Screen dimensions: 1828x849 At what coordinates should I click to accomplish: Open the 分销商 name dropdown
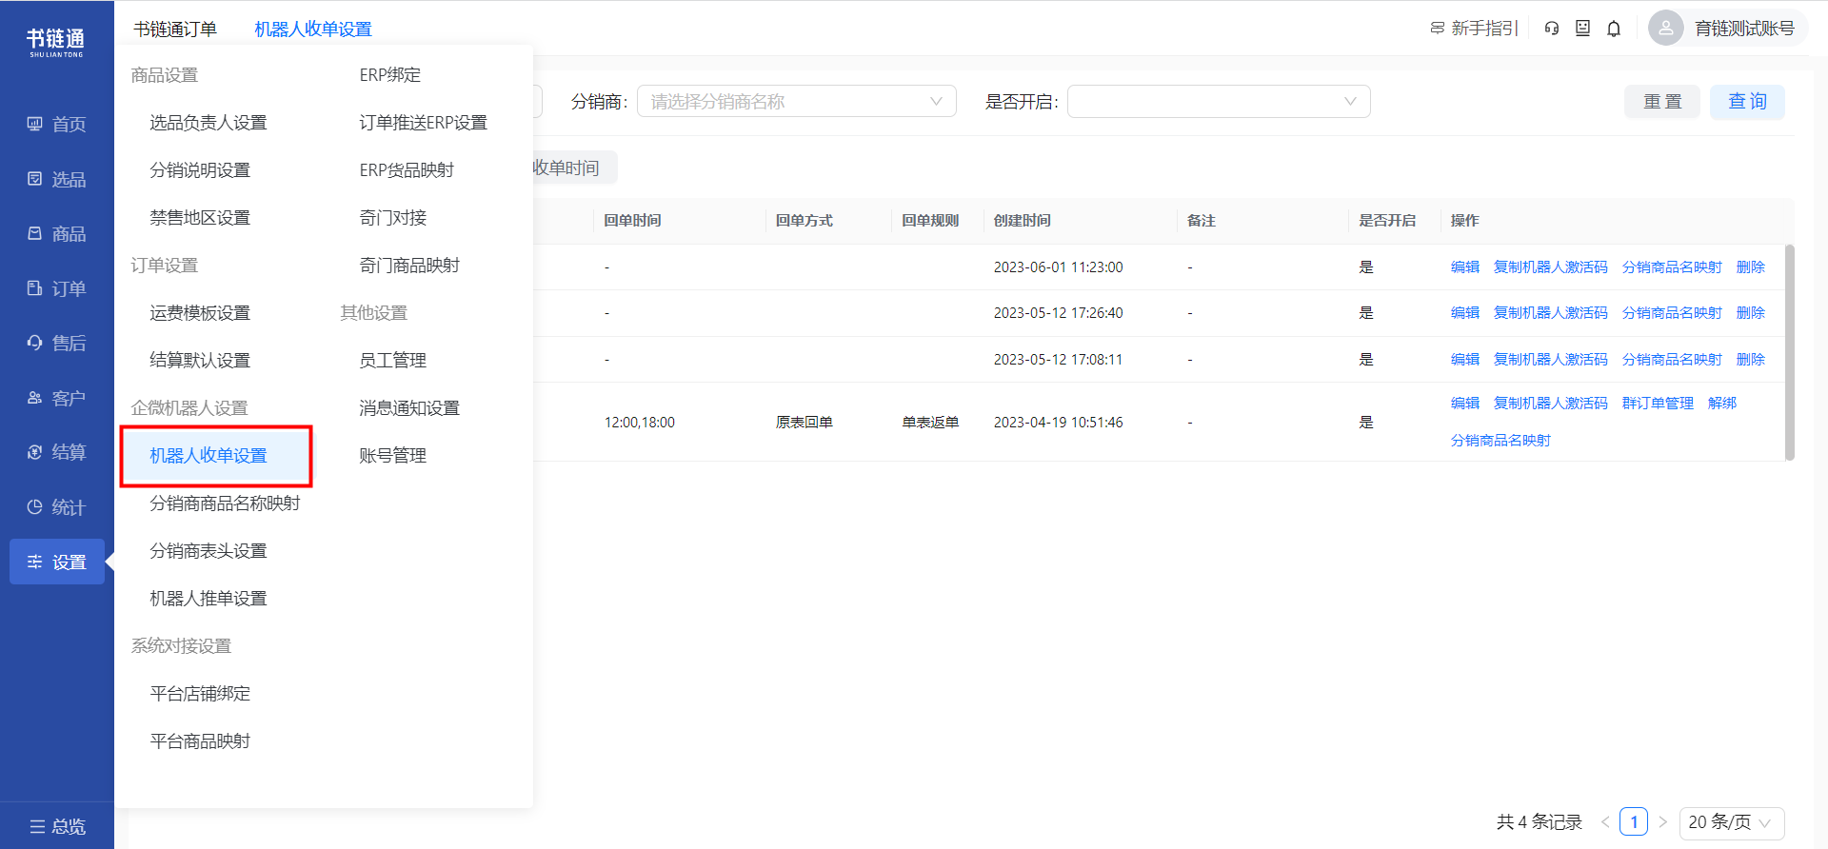(x=797, y=102)
